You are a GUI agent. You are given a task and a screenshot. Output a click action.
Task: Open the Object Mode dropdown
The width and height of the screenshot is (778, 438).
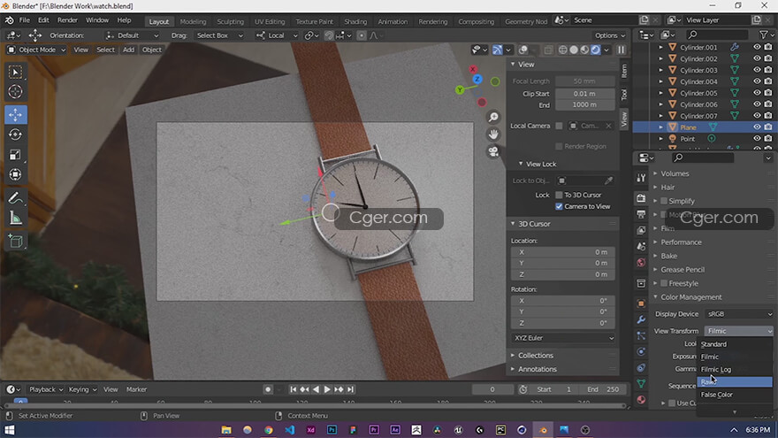pos(36,50)
